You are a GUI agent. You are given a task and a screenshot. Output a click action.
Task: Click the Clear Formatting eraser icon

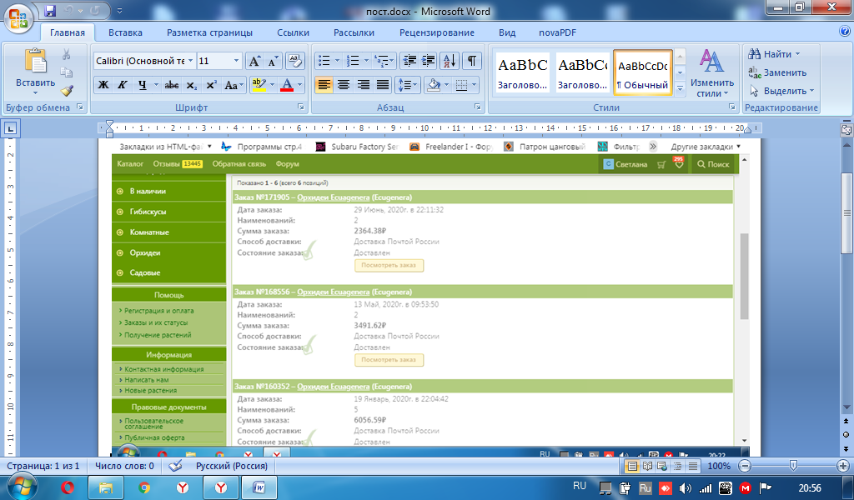click(x=295, y=61)
